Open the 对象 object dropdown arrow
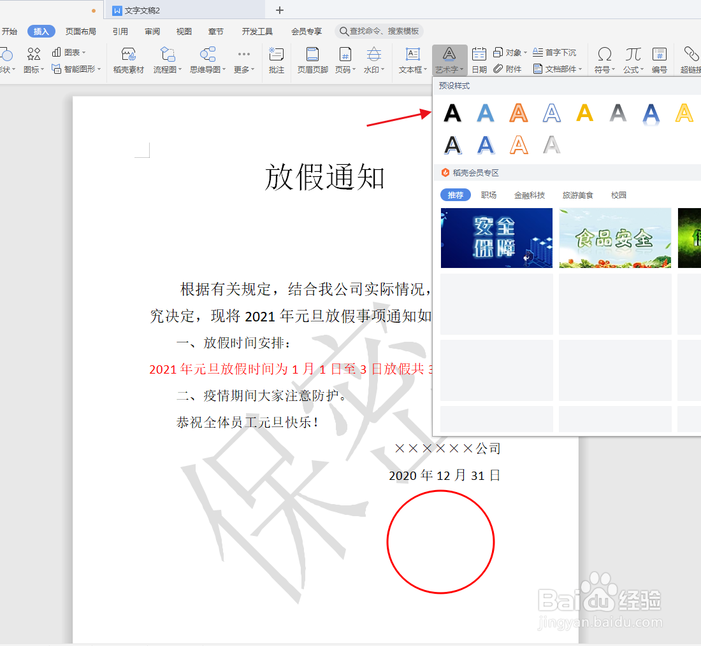 pos(524,52)
